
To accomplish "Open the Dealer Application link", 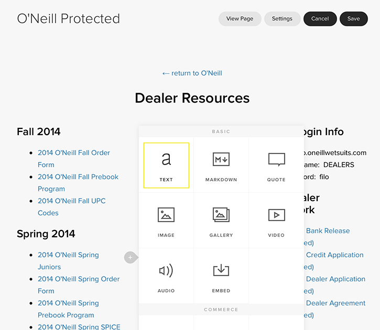I will (335, 279).
